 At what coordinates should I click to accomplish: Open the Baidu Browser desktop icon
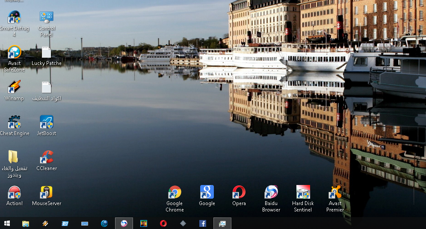(x=271, y=193)
